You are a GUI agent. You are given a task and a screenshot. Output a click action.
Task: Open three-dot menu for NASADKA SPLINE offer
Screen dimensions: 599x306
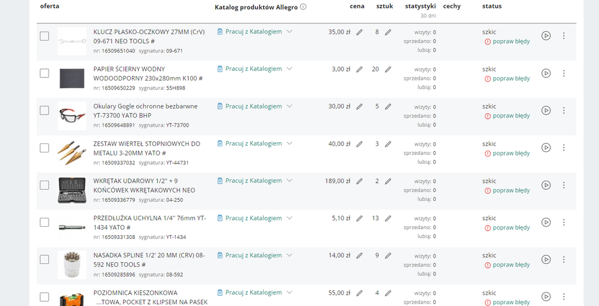tap(564, 259)
